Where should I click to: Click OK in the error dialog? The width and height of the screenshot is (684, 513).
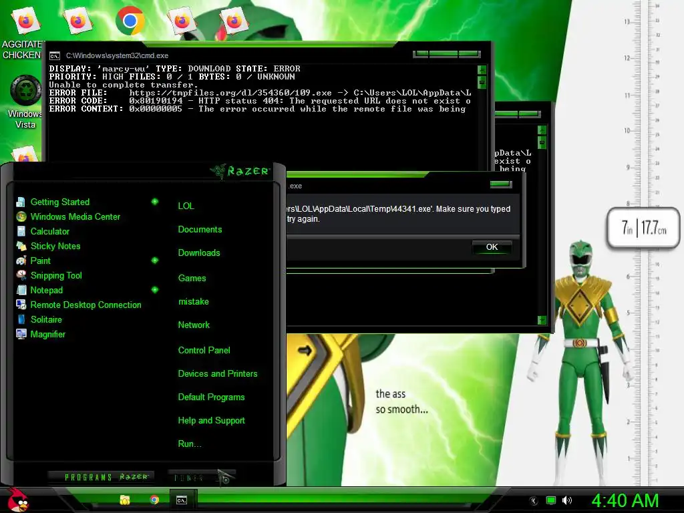(x=492, y=247)
